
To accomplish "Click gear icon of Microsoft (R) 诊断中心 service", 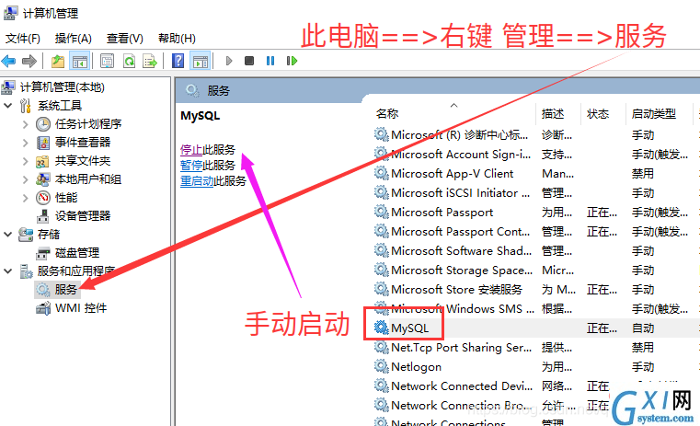I will [x=381, y=134].
